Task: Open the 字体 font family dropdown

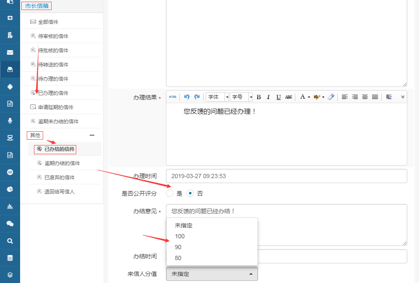Action: [x=217, y=97]
